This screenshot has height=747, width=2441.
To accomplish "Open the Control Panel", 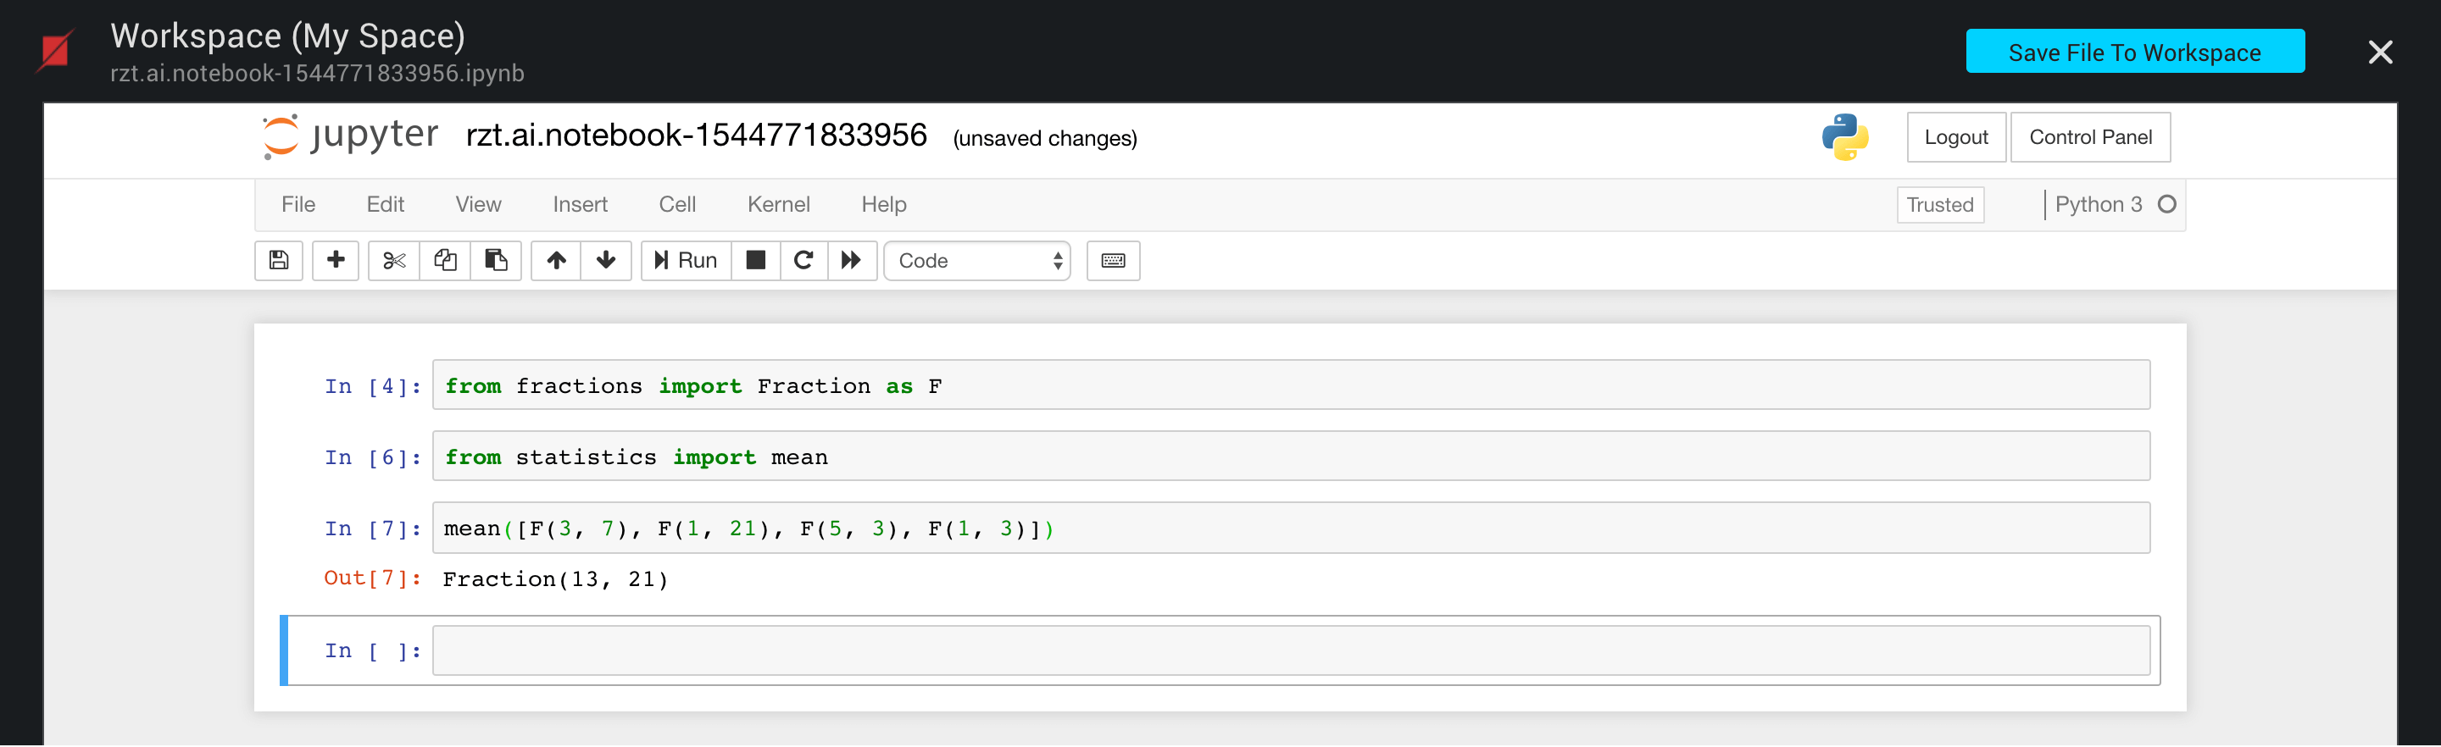I will 2090,137.
